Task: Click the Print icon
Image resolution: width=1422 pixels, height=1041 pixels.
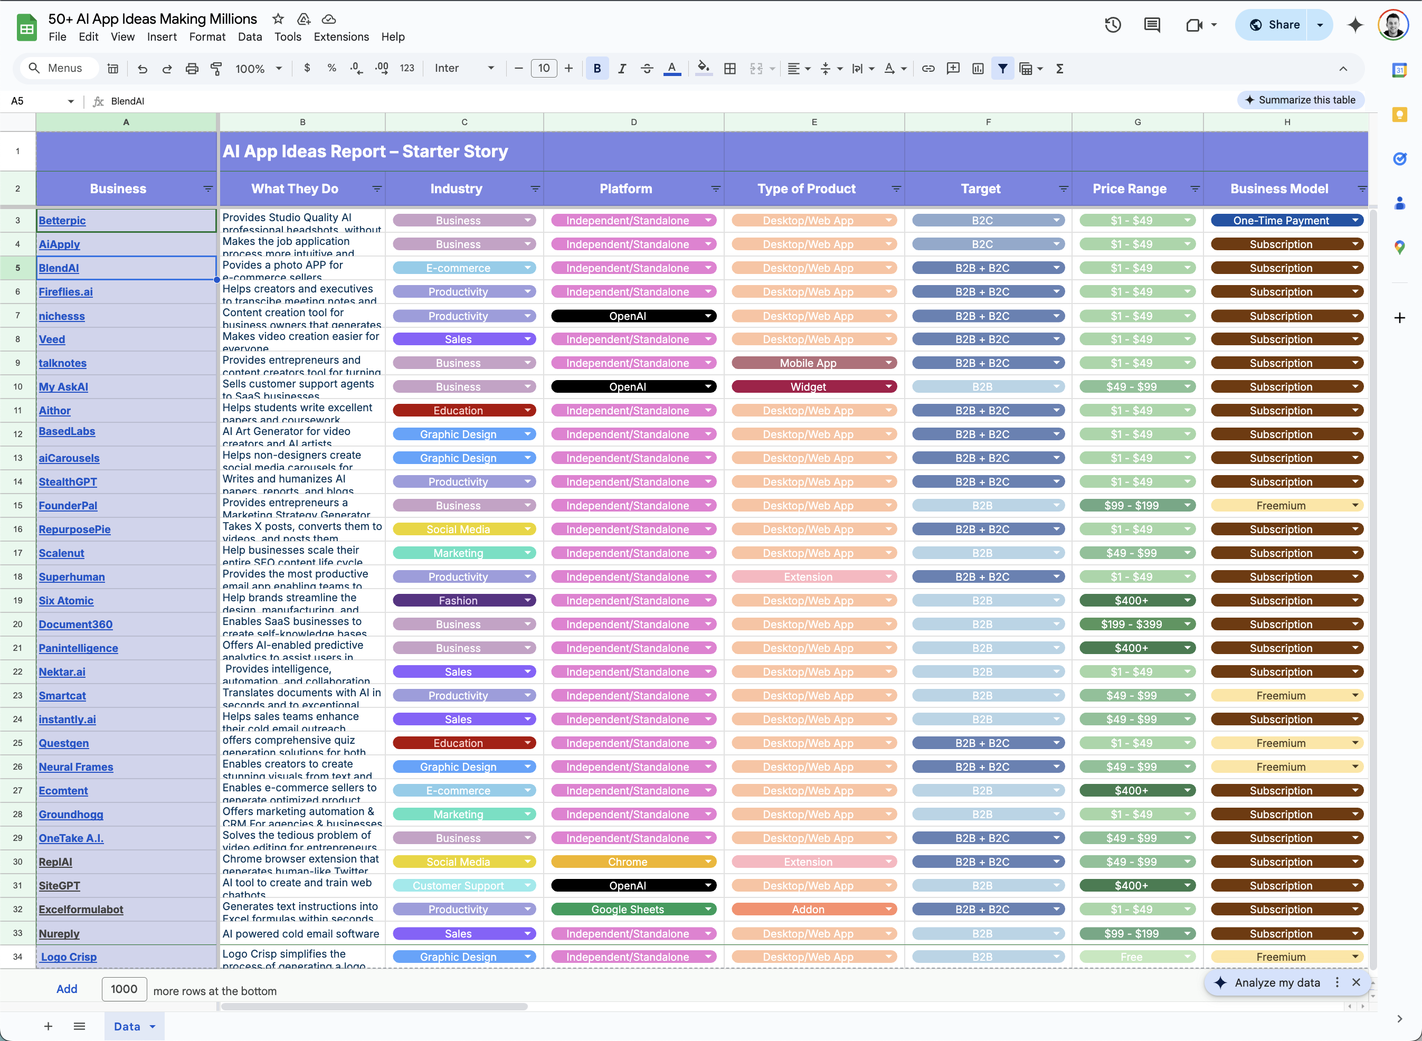Action: coord(192,69)
